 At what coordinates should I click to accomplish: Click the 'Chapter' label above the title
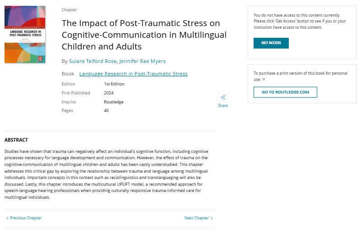pyautogui.click(x=69, y=10)
